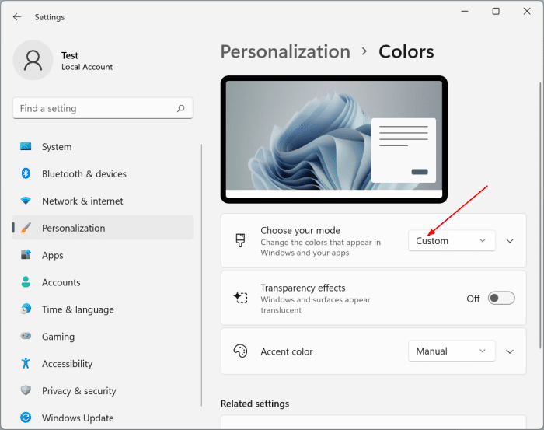Click the desktop color preview image
The height and width of the screenshot is (430, 544).
(x=333, y=139)
